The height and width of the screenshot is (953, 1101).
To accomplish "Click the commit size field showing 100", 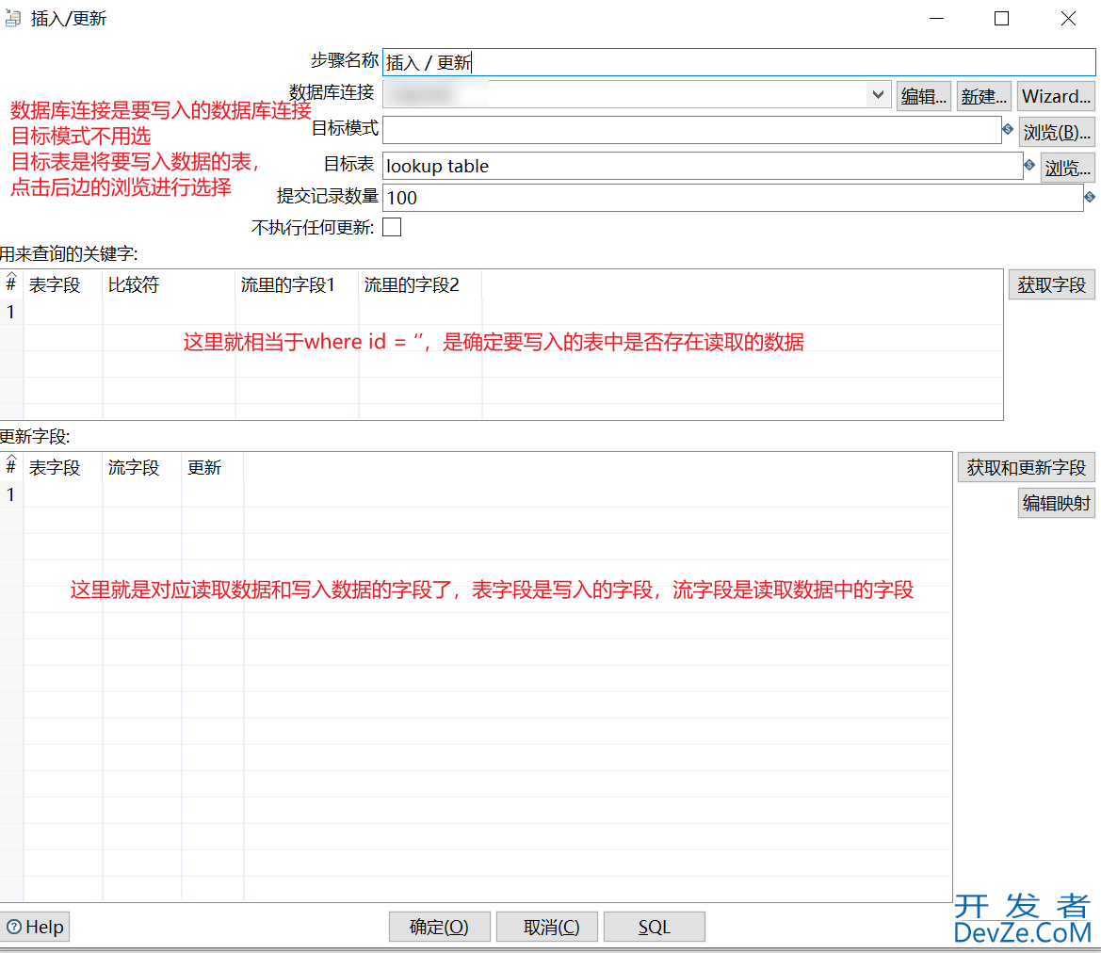I will click(x=733, y=198).
